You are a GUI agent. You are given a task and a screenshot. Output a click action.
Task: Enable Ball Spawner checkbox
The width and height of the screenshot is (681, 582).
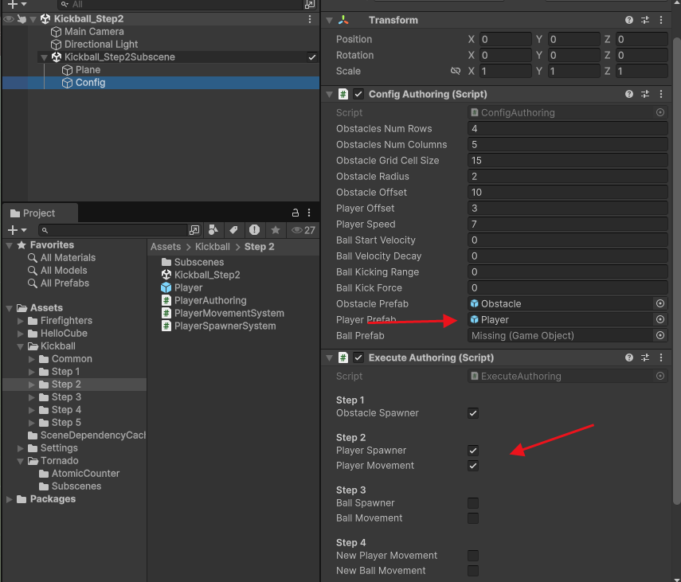[473, 503]
